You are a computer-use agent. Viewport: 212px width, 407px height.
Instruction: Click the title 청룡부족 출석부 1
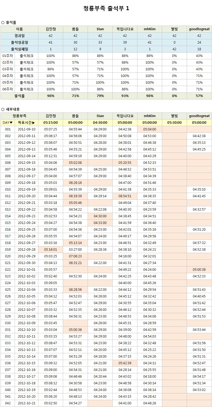[x=106, y=9]
